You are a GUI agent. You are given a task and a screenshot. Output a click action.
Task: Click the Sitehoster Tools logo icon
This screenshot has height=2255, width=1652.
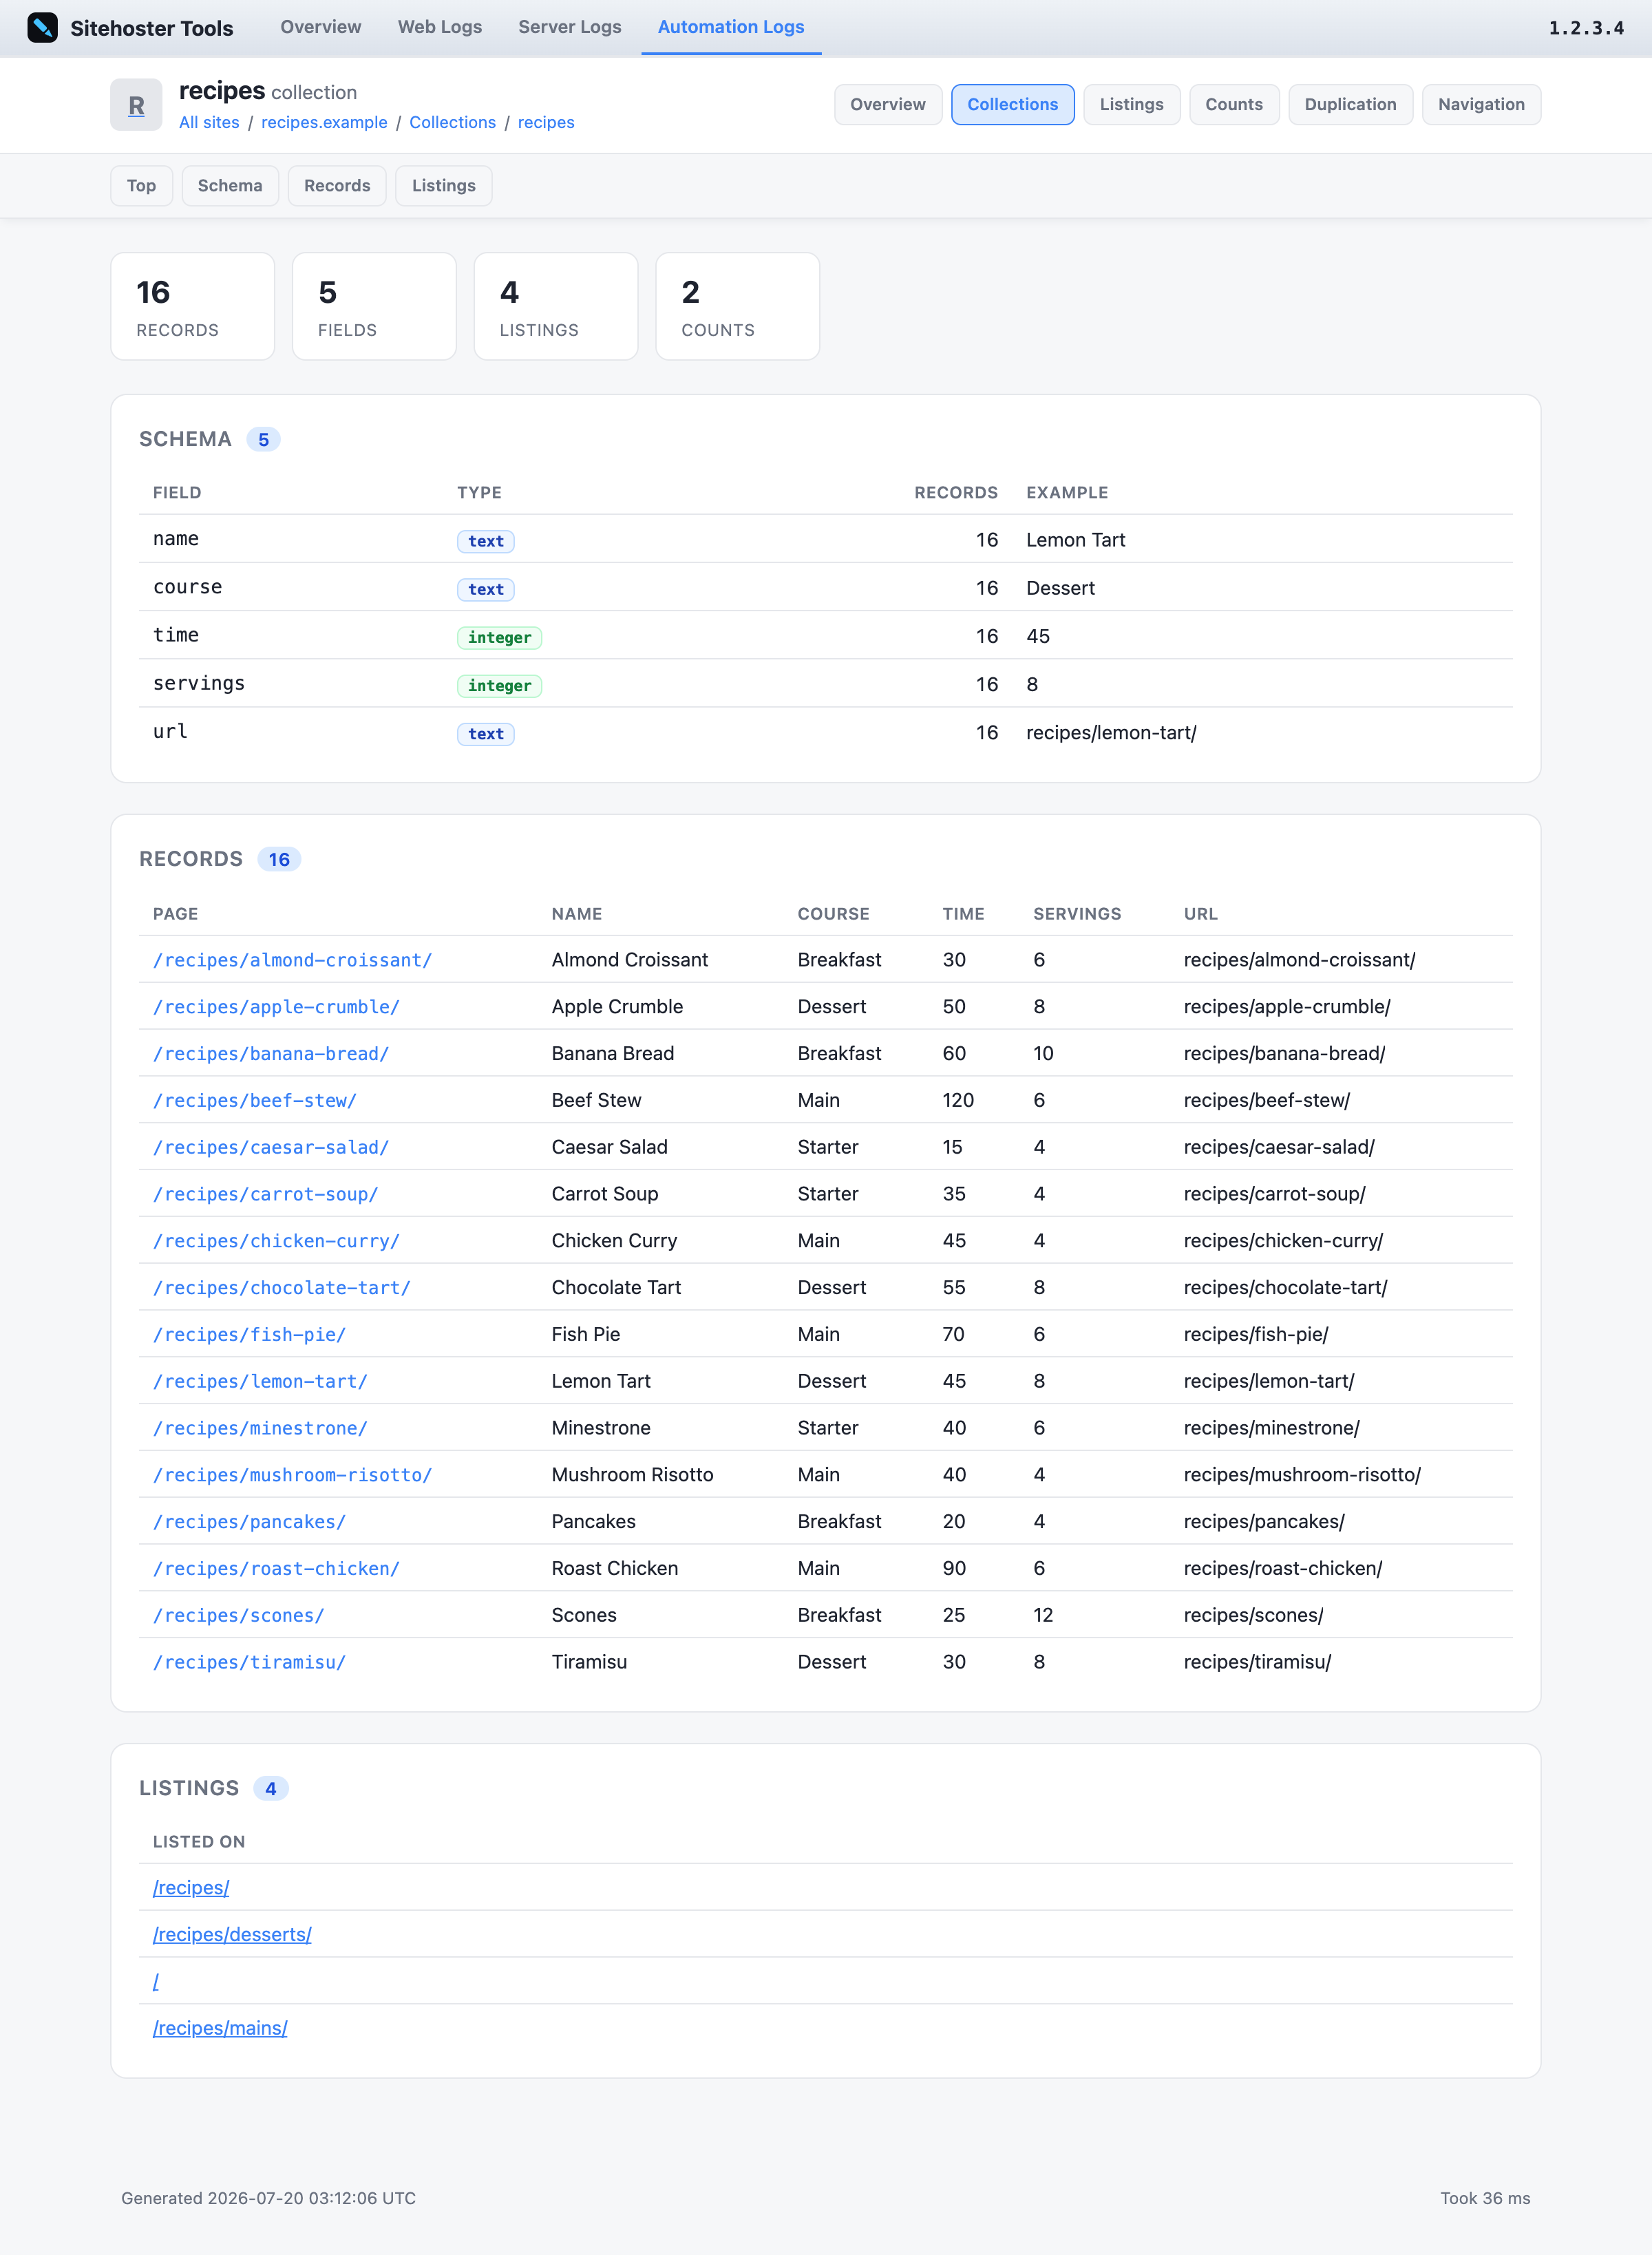42,28
